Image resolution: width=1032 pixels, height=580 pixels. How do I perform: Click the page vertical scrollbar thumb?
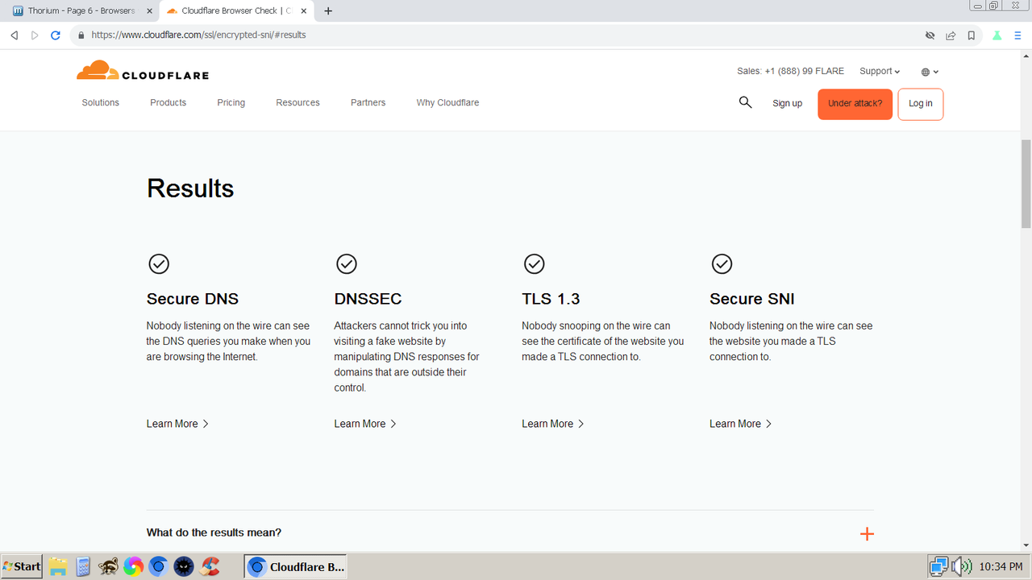pyautogui.click(x=1026, y=184)
